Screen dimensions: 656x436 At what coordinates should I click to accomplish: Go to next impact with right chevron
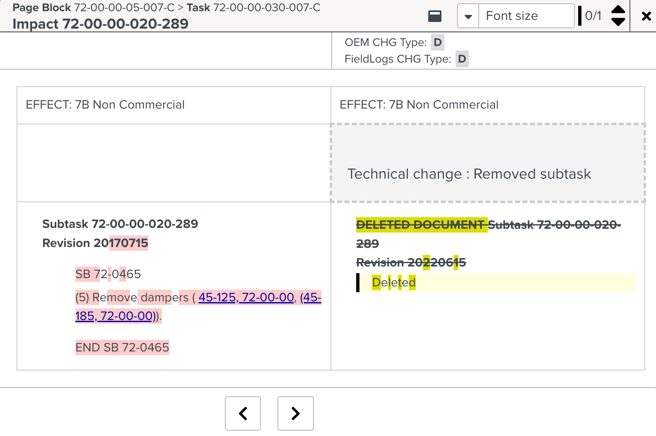pyautogui.click(x=295, y=413)
